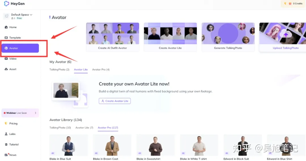Click the Tutorial graduation cap icon
Image resolution: width=306 pixels, height=161 pixels.
tap(6, 144)
